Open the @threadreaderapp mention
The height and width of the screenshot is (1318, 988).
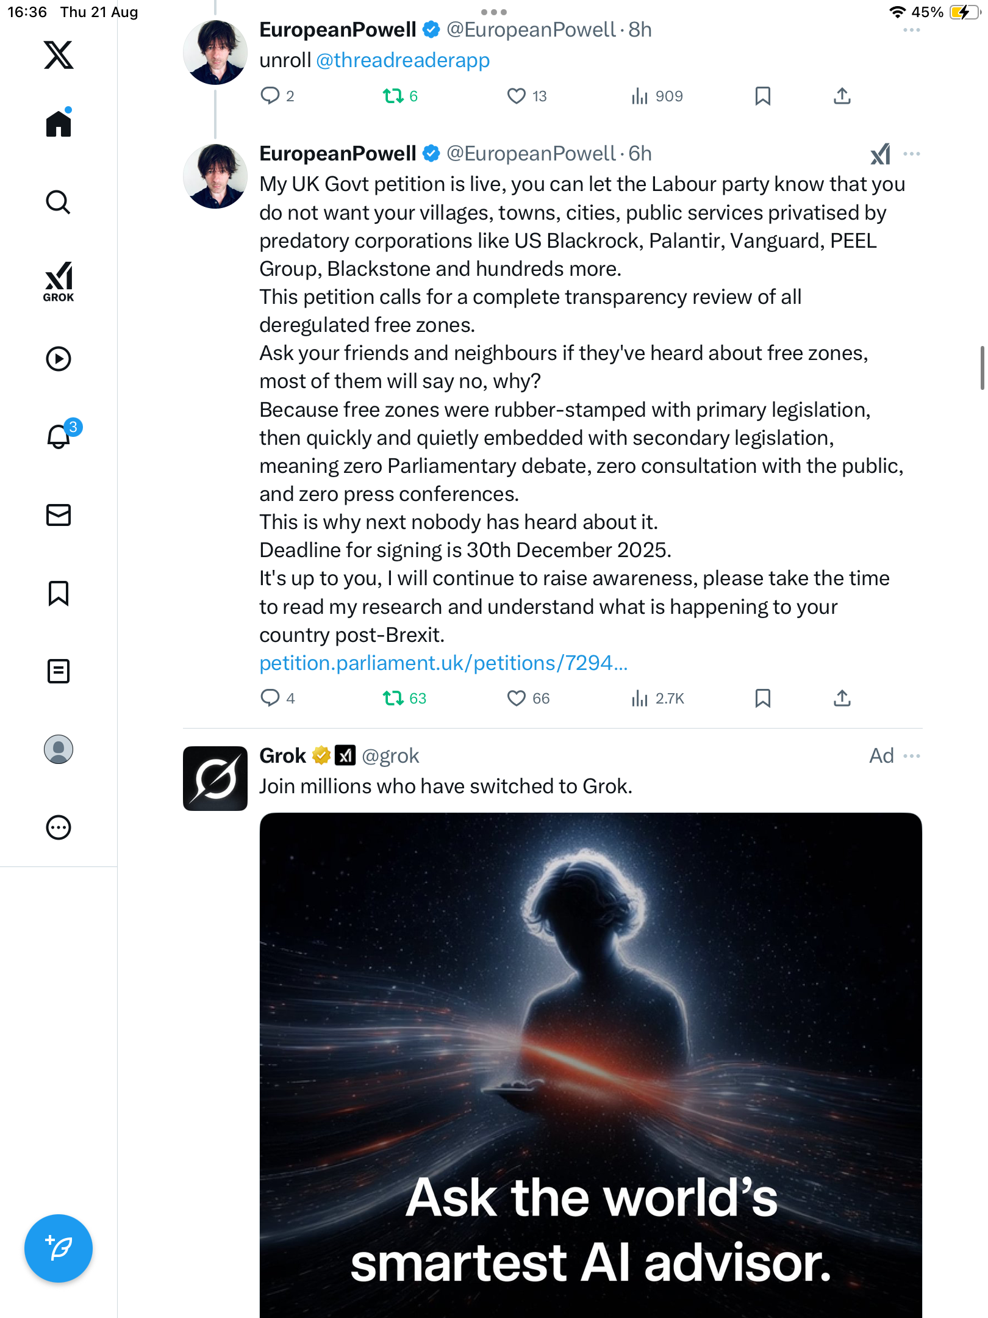point(403,60)
